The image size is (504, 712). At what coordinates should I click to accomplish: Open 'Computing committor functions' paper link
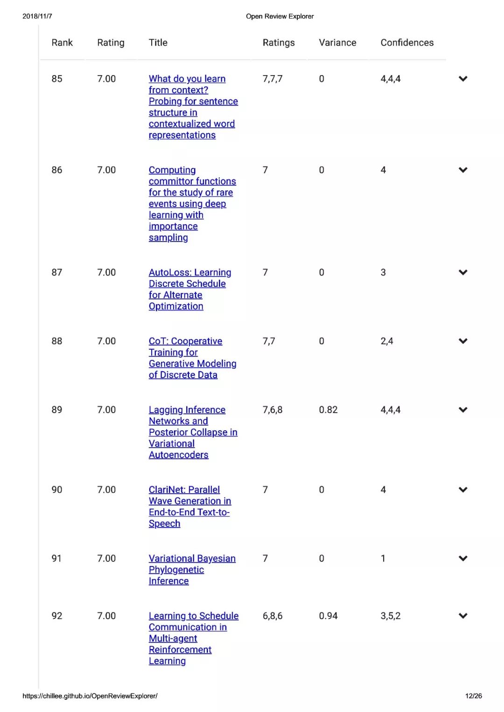(192, 204)
